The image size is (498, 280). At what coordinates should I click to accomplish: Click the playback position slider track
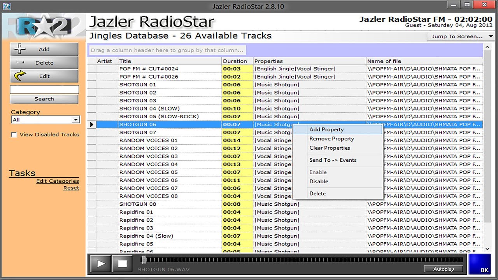tap(303, 260)
